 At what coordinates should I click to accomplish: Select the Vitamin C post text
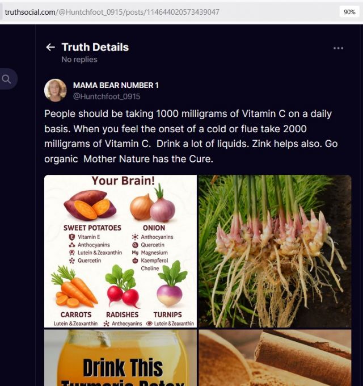(x=191, y=136)
